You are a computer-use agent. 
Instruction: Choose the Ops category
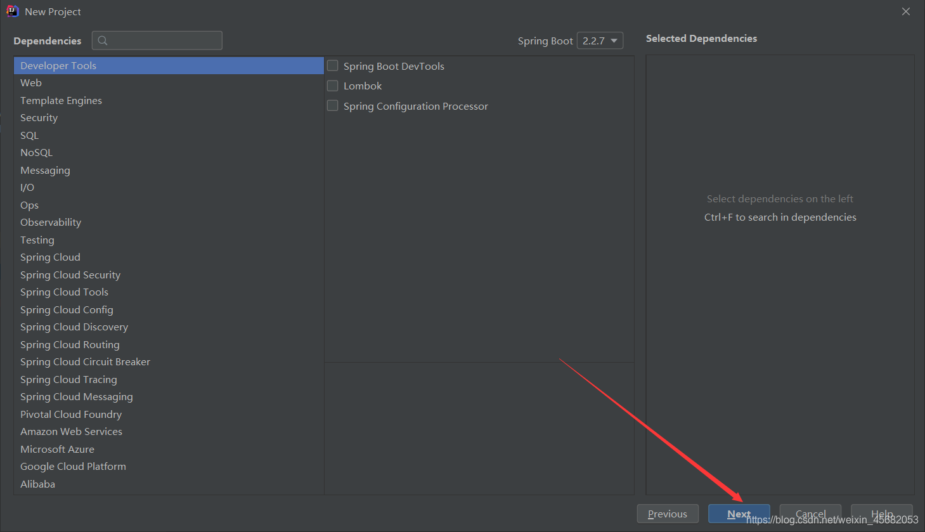(169, 205)
